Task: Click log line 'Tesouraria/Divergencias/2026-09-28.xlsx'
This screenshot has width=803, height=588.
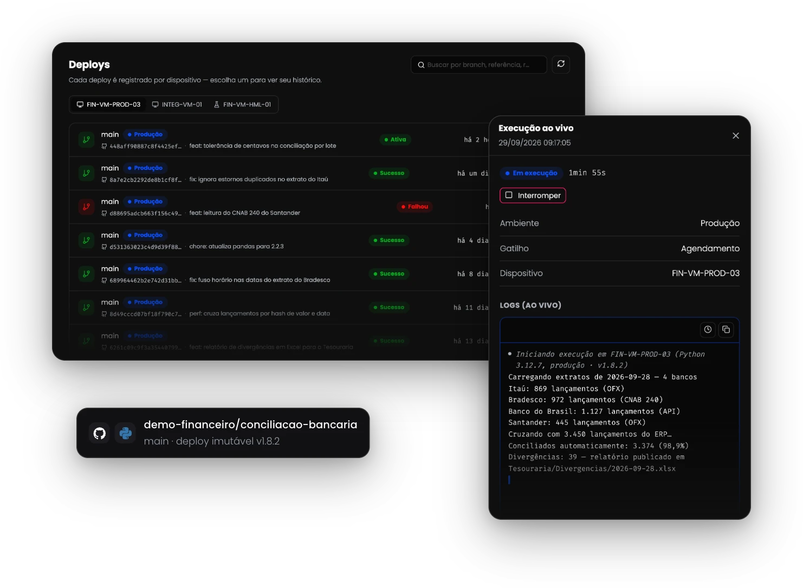Action: [592, 468]
